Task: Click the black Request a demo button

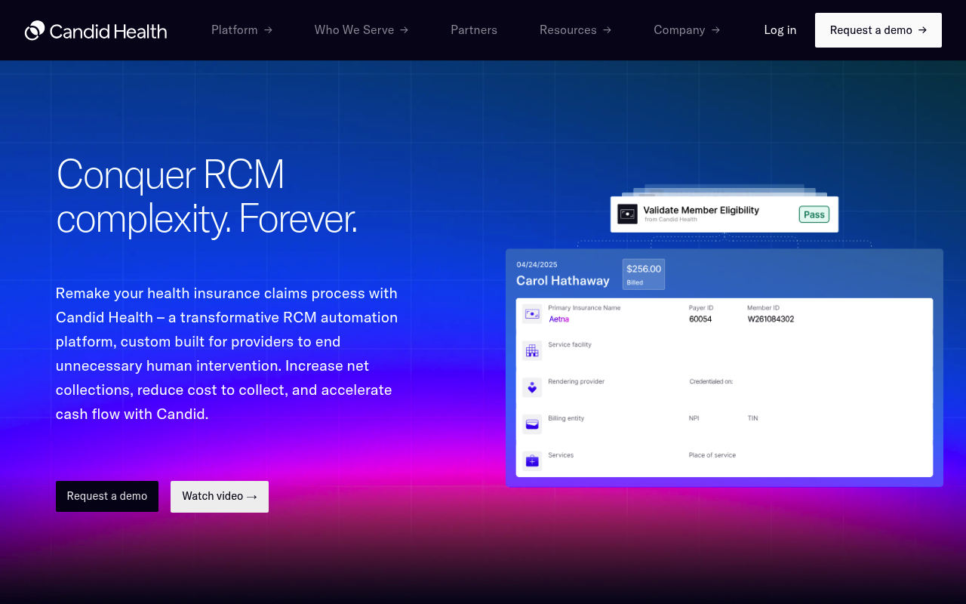Action: pyautogui.click(x=107, y=496)
